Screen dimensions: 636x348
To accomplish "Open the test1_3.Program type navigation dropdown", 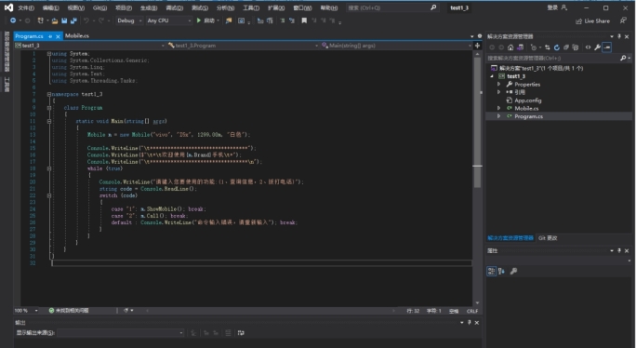I will pyautogui.click(x=243, y=46).
